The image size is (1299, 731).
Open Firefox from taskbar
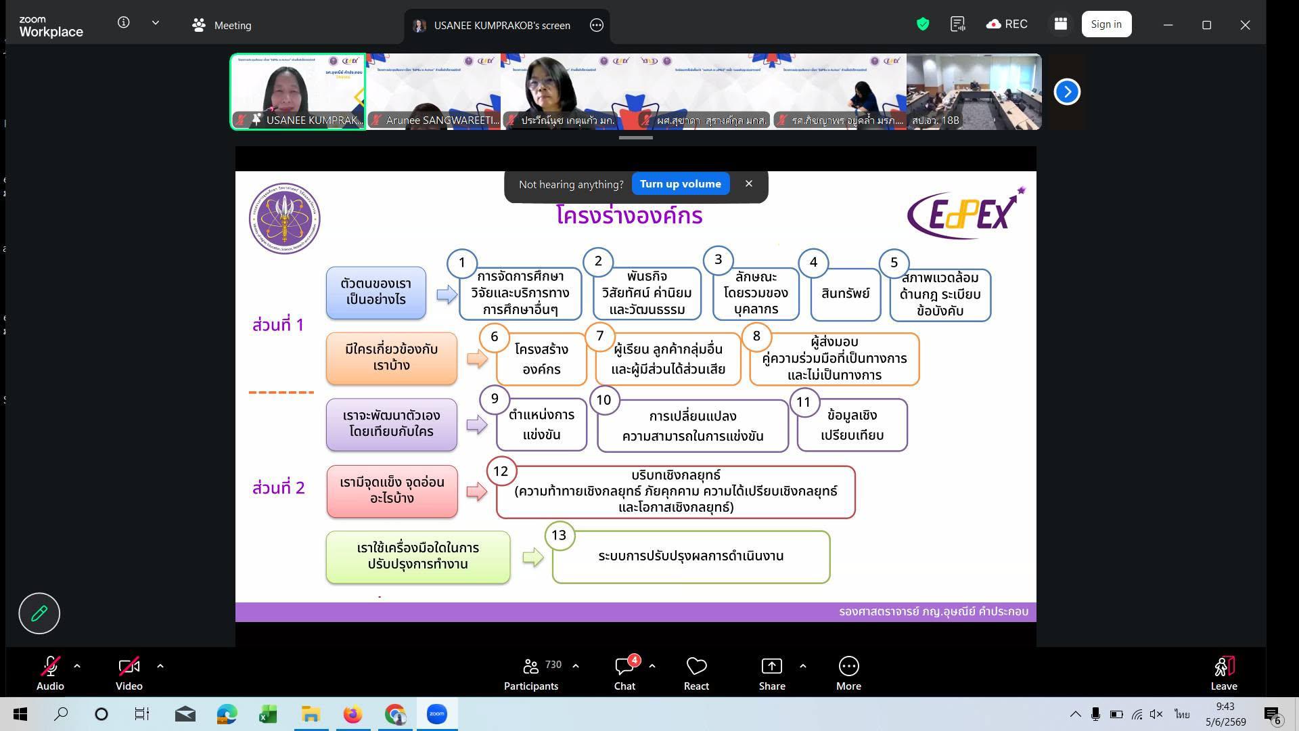(352, 714)
